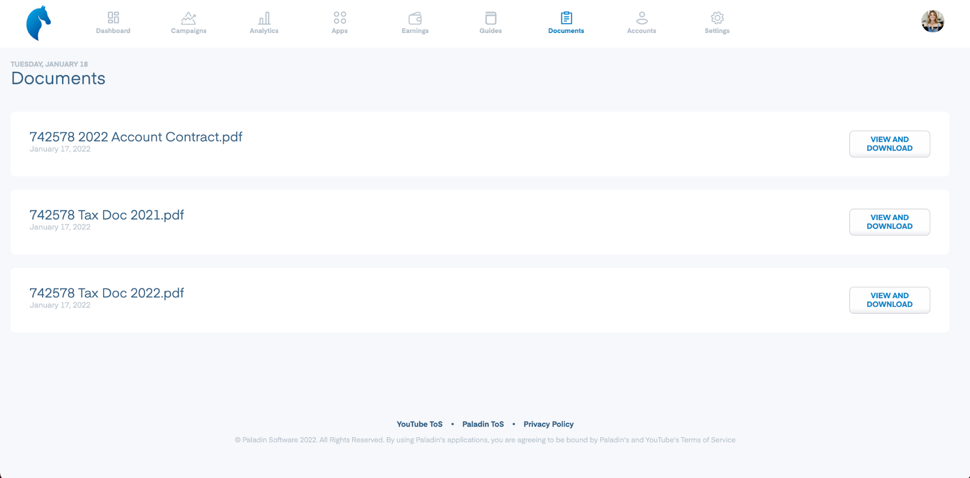
Task: Select the Documents clipboard icon
Action: (x=566, y=18)
